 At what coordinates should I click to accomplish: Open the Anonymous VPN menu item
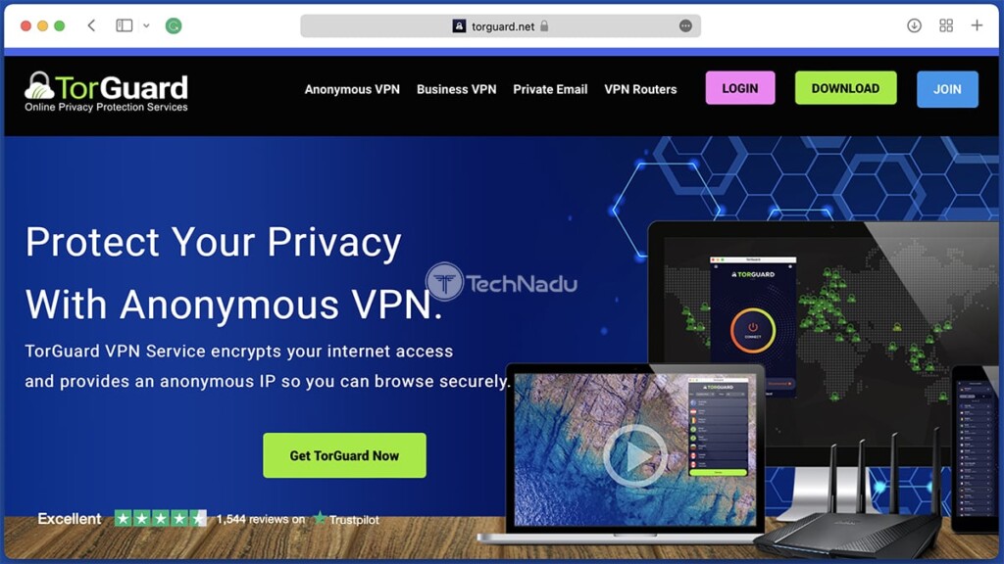point(352,89)
